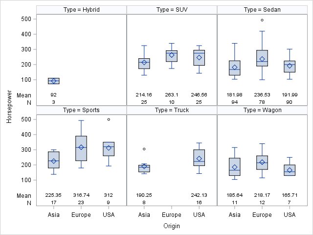313x235 pixels.
Task: Click the "Type = Wagon" panel header
Action: (x=262, y=110)
